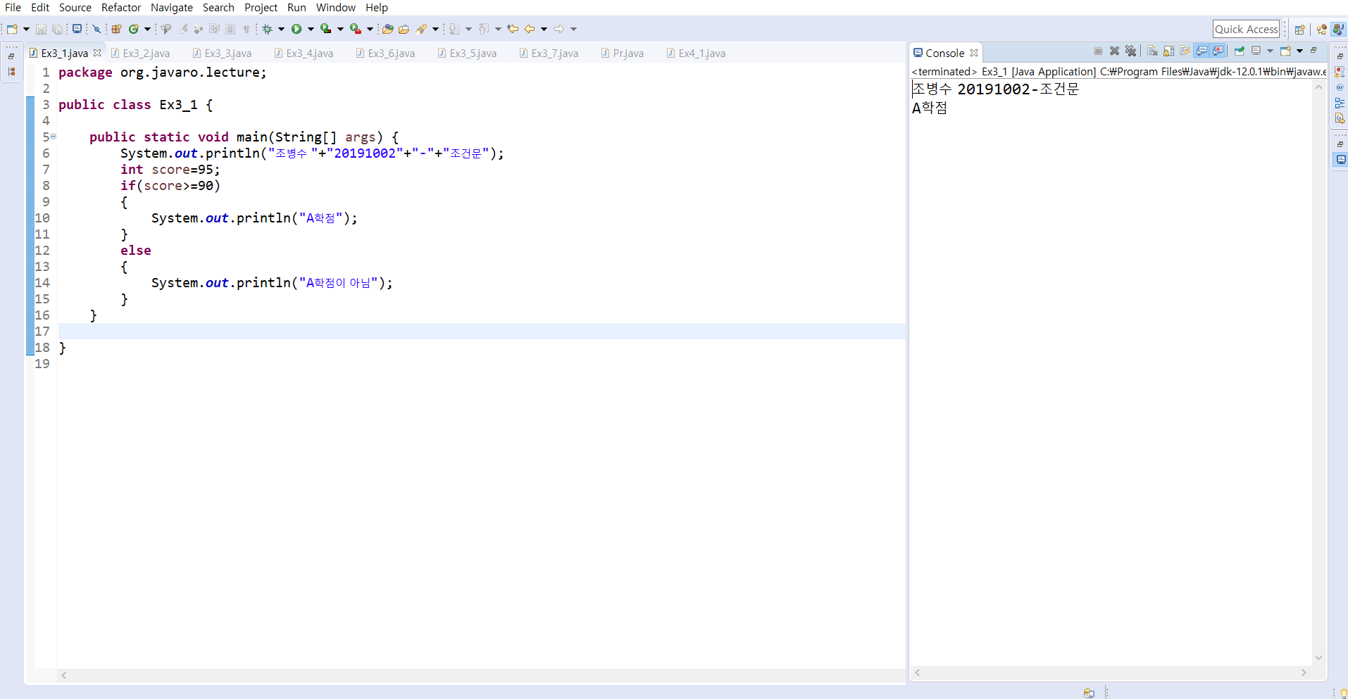This screenshot has width=1348, height=699.
Task: Collapse the main method fold marker
Action: tap(54, 137)
